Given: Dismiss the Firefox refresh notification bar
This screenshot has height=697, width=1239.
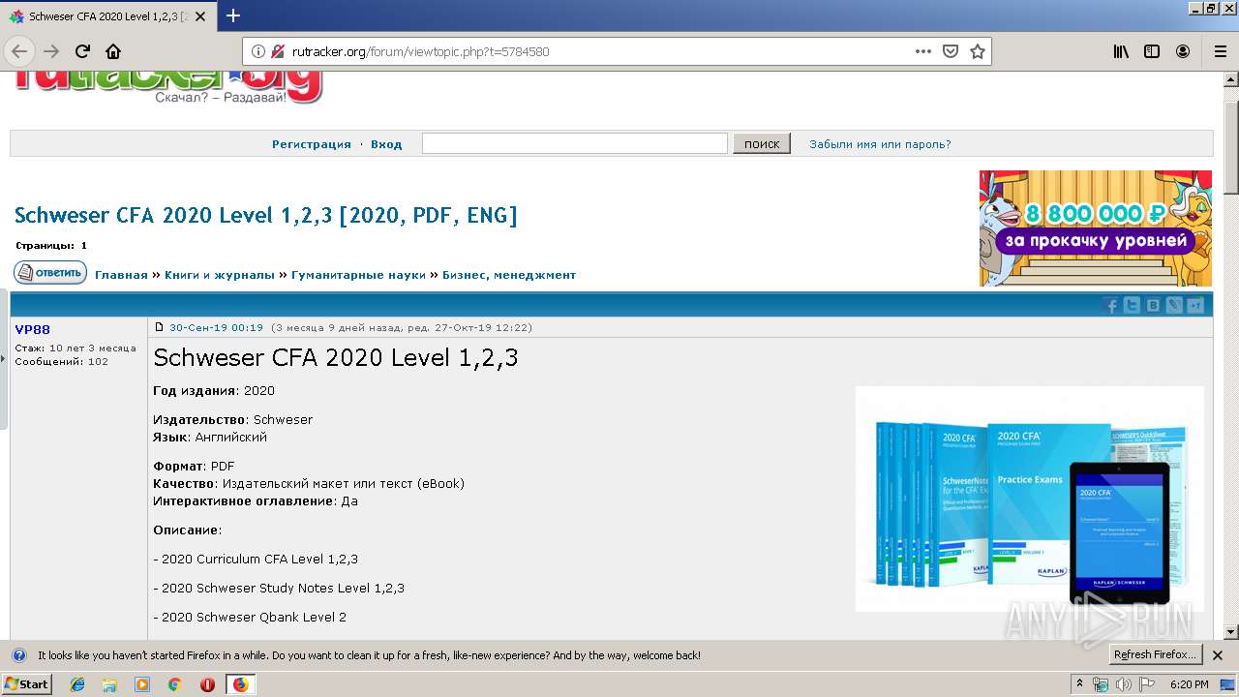Looking at the screenshot, I should coord(1218,655).
